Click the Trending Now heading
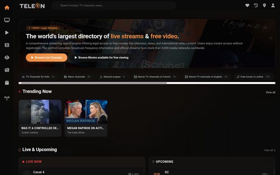 (x=37, y=91)
